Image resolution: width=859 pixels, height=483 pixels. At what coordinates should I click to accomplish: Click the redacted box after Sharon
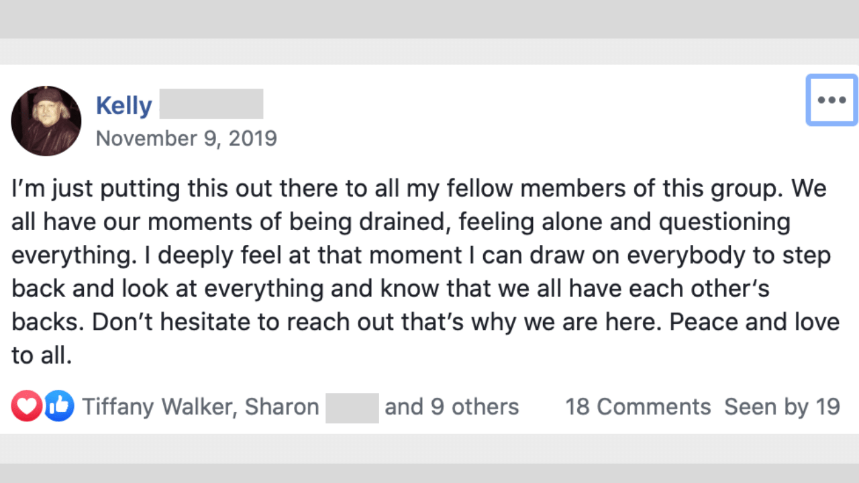click(x=352, y=408)
